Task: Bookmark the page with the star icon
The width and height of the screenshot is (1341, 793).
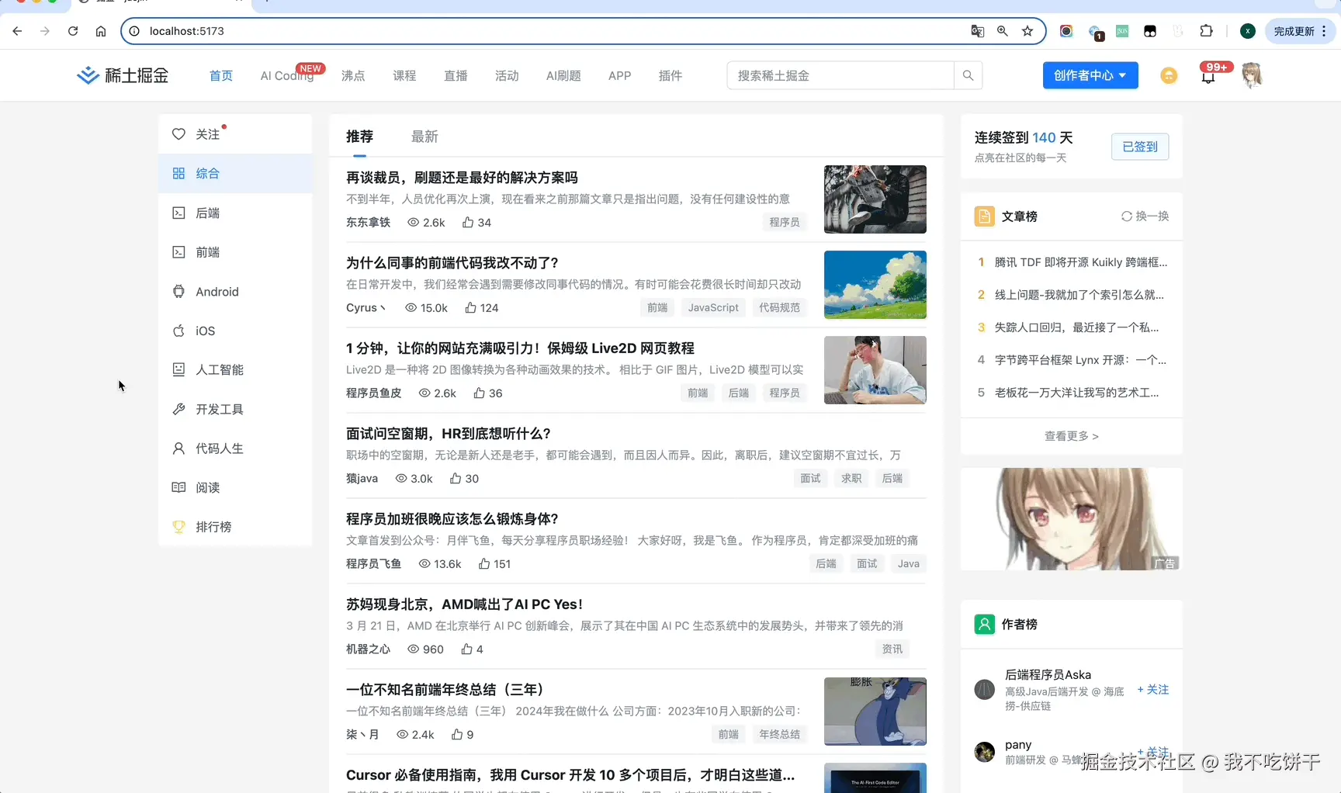Action: click(x=1027, y=31)
